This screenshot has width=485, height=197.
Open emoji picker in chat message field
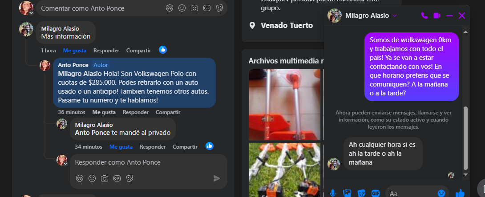coord(441,193)
